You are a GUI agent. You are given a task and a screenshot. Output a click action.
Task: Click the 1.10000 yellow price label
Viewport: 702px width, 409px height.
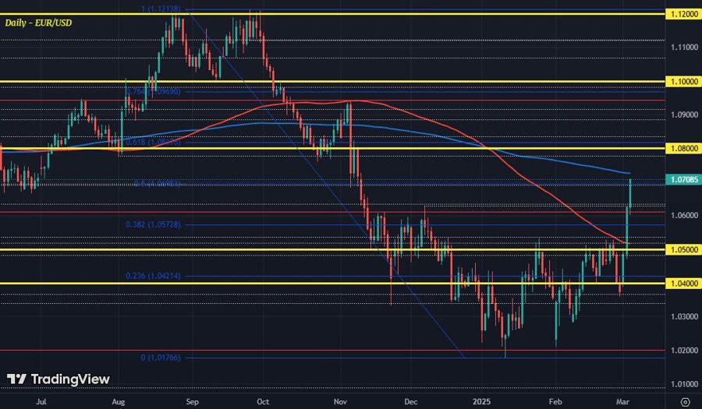[684, 82]
